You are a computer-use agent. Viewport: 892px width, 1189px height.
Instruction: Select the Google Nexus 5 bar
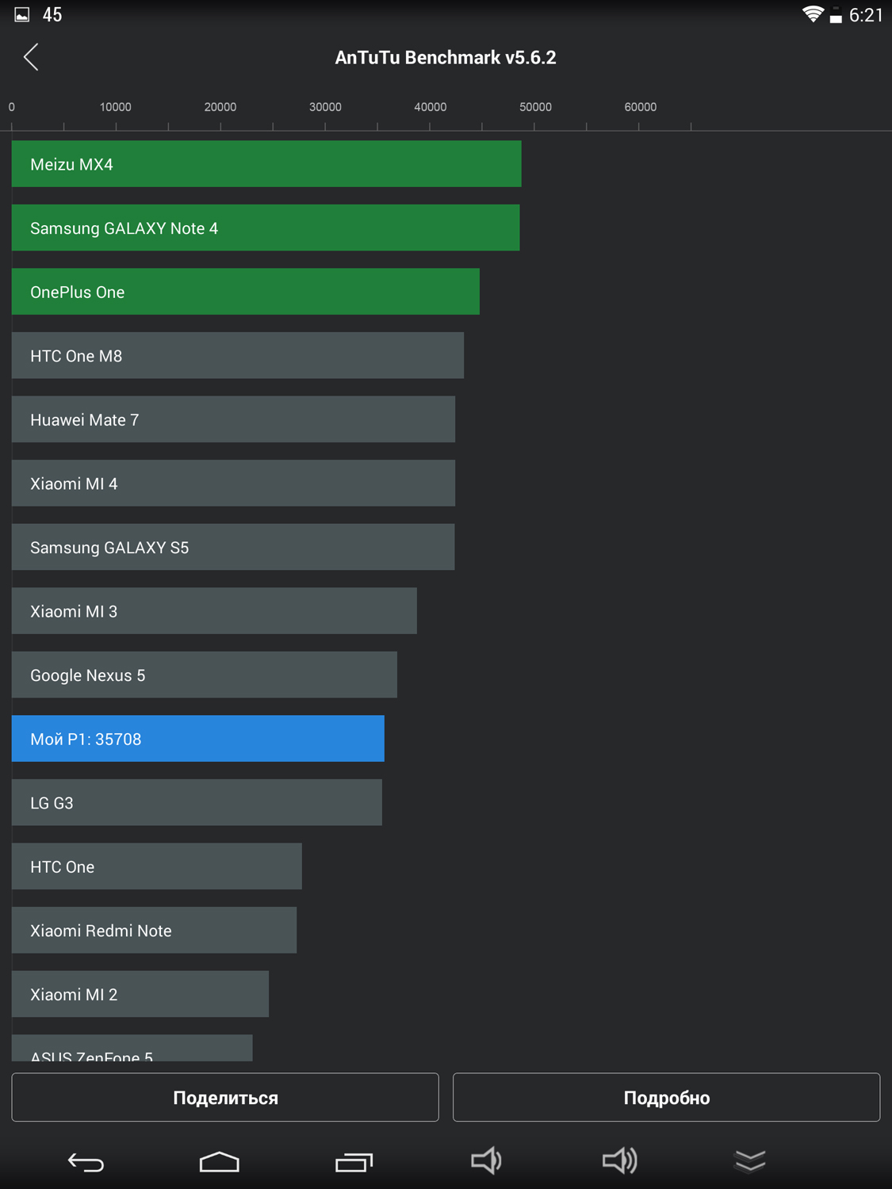pyautogui.click(x=205, y=675)
